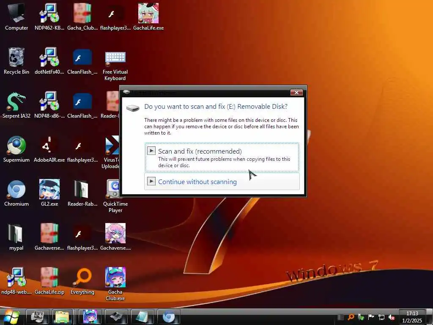Image resolution: width=433 pixels, height=325 pixels.
Task: Open the notepad-style taskbar button
Action: tap(142, 317)
